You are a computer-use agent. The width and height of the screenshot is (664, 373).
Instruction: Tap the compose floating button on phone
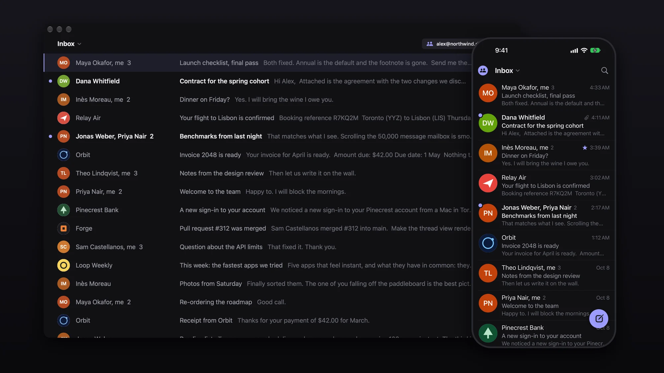coord(599,319)
